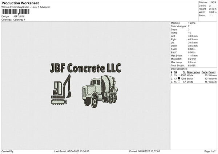
Task: Click the Total Bobbin value '62.68ft'
Action: [192, 65]
